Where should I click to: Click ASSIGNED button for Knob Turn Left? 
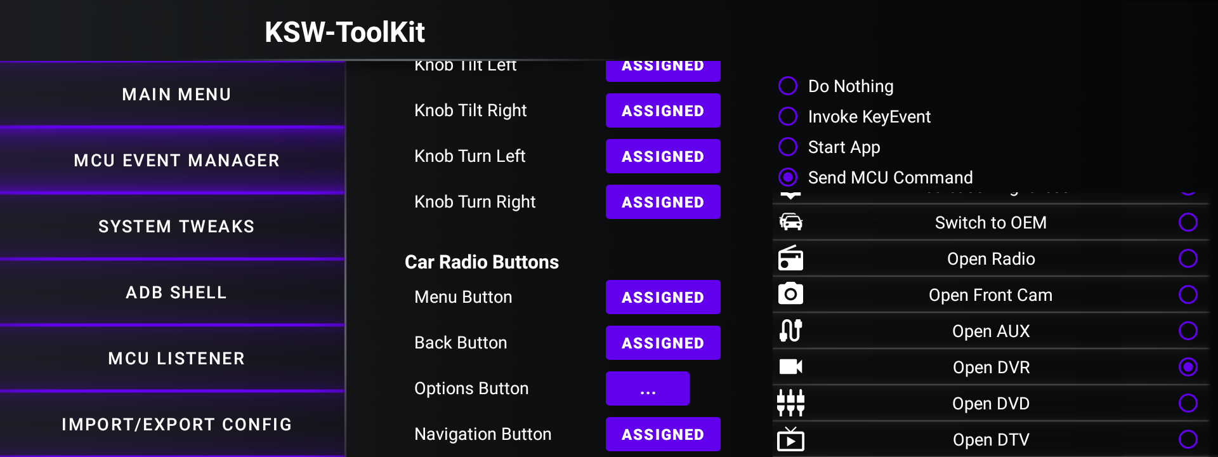(x=663, y=156)
